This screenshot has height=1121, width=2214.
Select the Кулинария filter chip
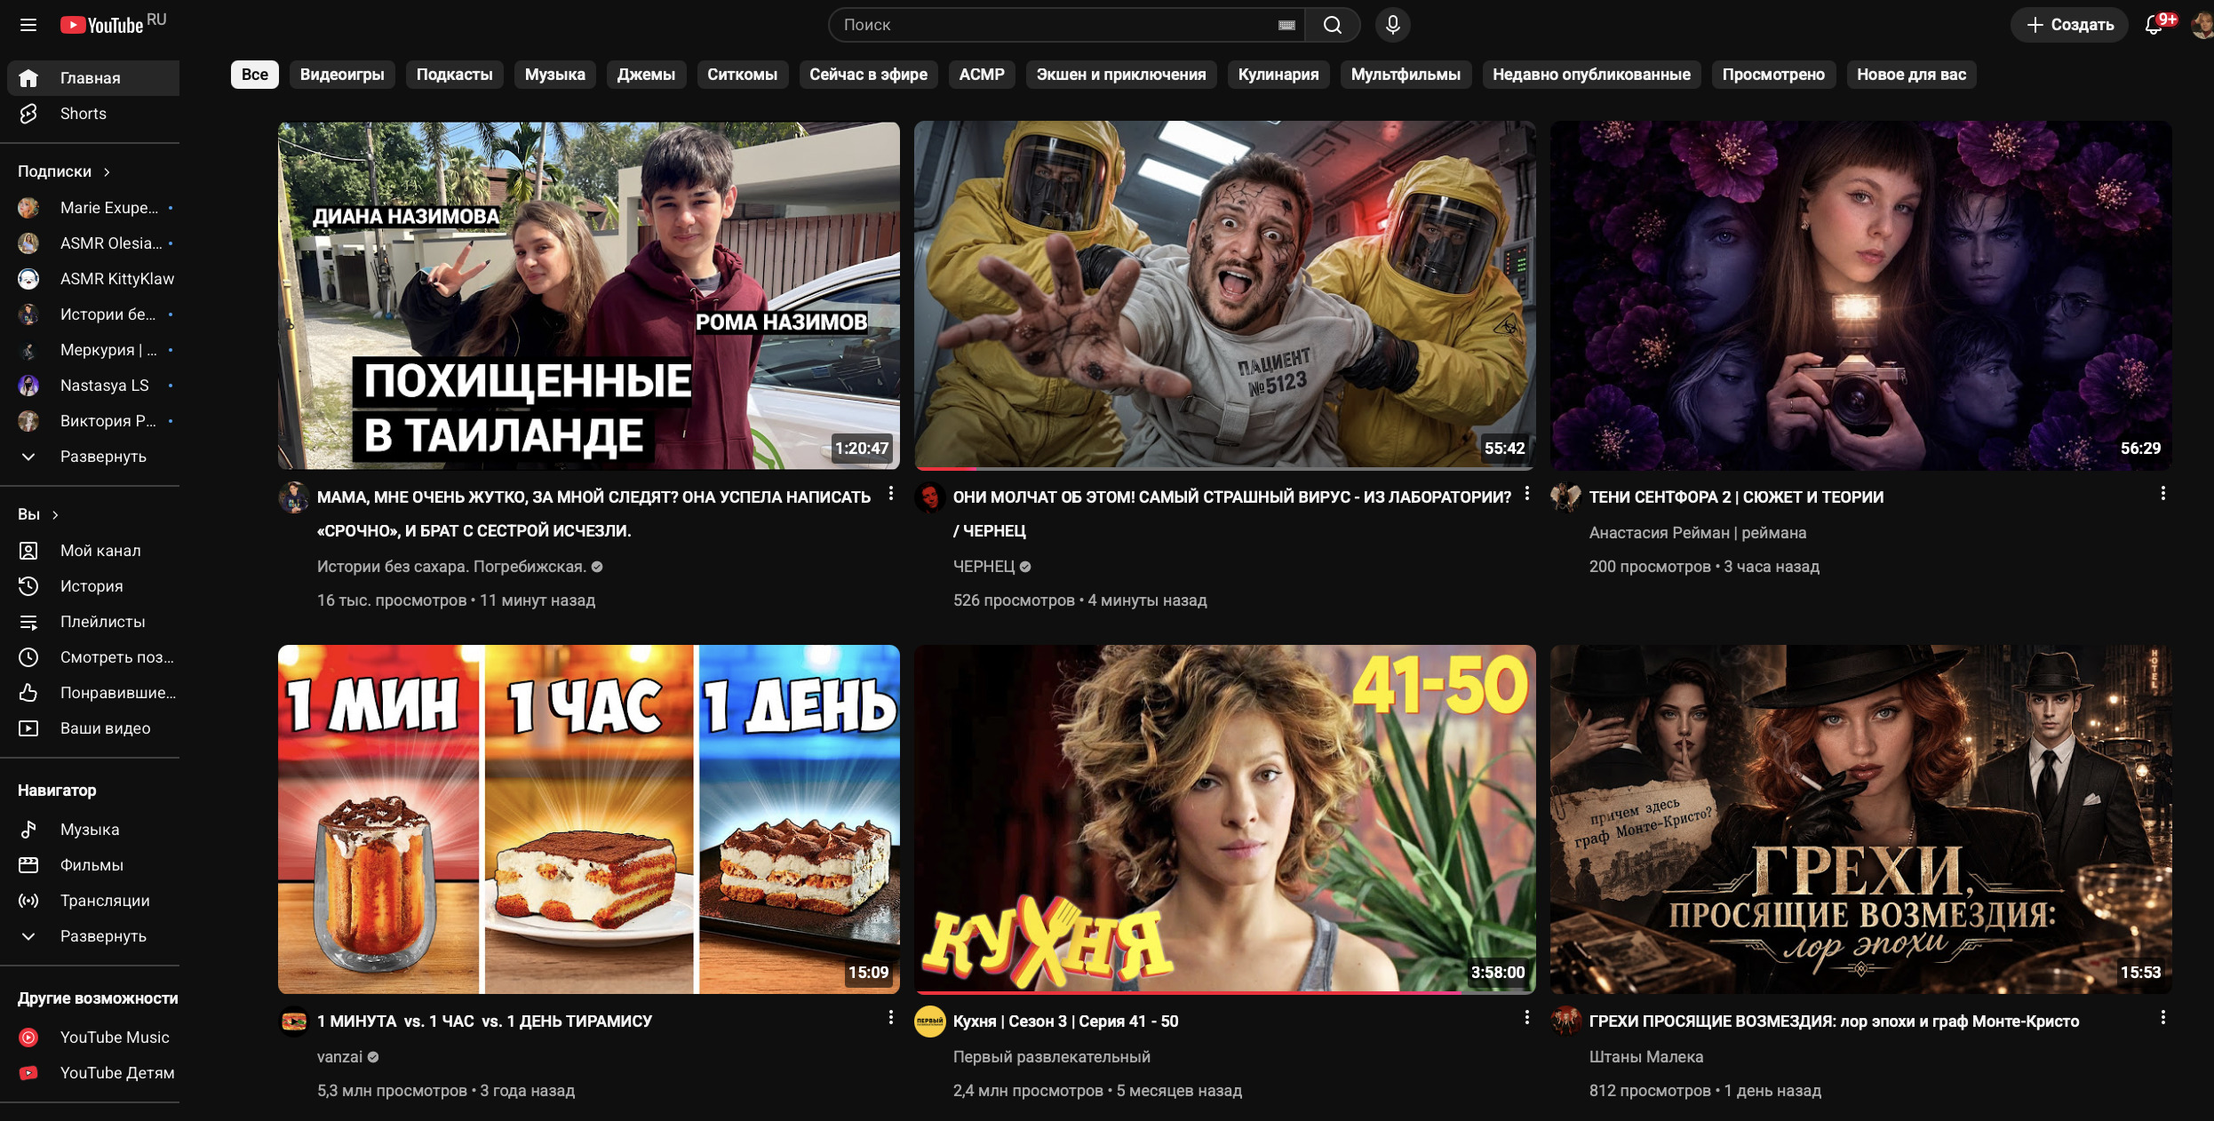pyautogui.click(x=1278, y=75)
